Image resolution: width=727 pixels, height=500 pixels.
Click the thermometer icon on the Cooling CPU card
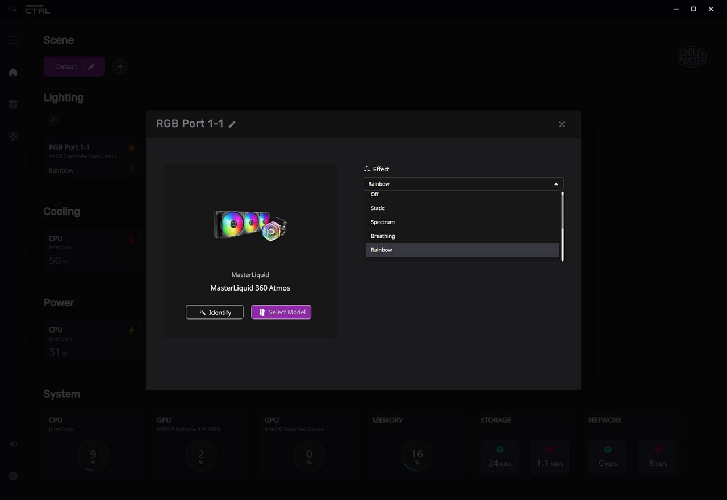[132, 240]
